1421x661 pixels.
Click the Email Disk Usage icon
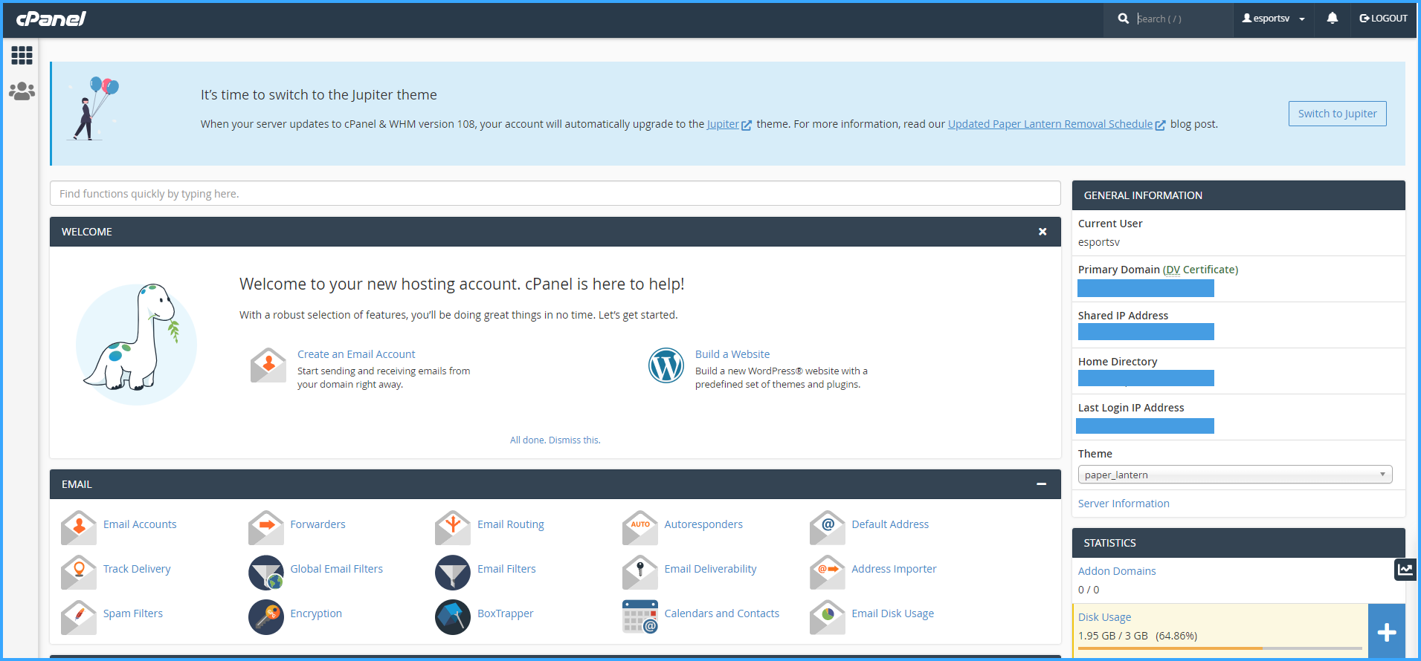pos(828,616)
